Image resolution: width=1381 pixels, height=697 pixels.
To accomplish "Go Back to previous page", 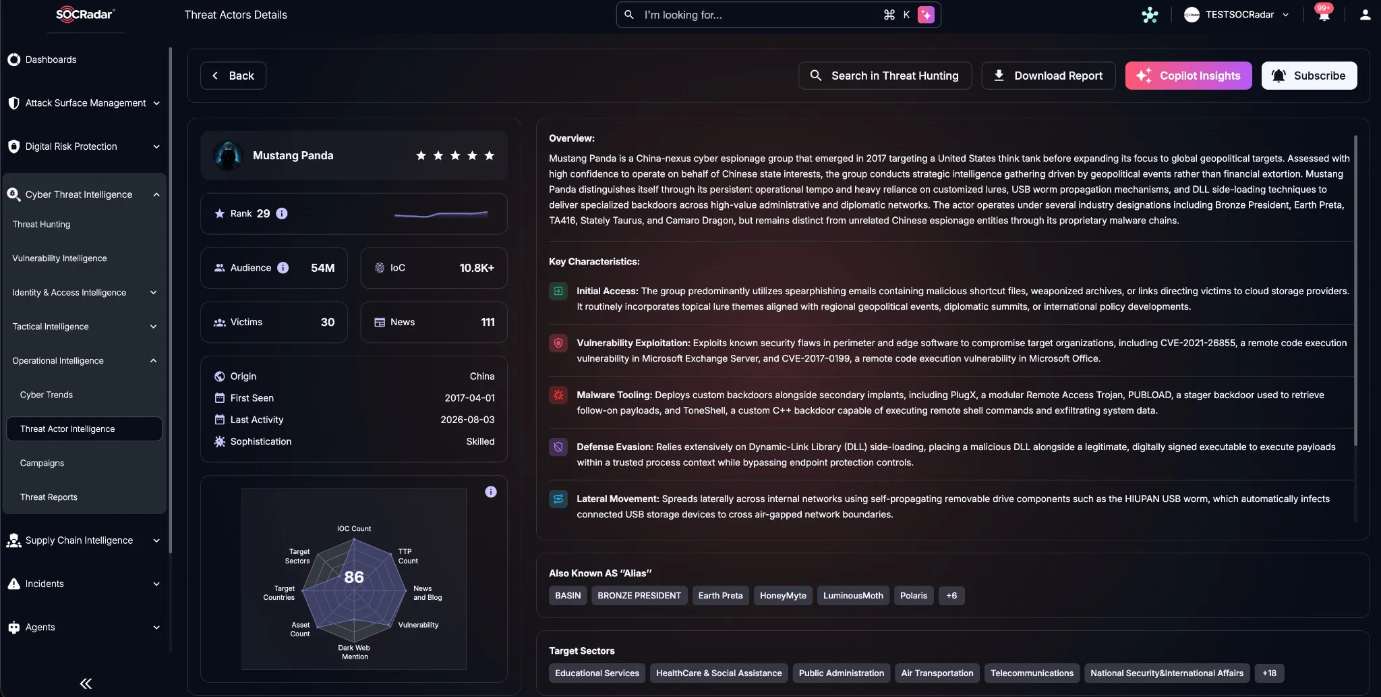I will [x=233, y=76].
